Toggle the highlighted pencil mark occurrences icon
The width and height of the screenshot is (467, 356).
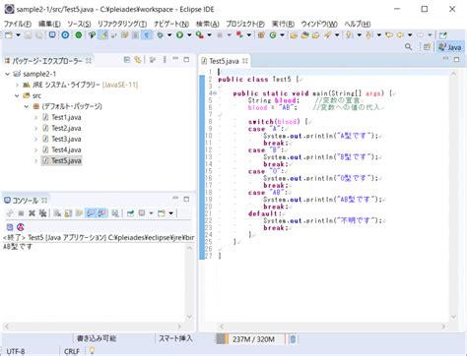point(103,34)
